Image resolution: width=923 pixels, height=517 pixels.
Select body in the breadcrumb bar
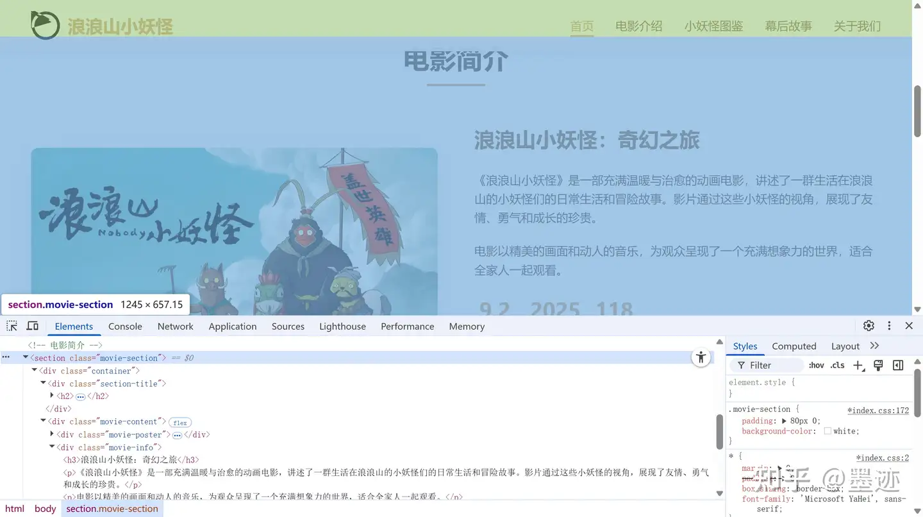point(45,509)
